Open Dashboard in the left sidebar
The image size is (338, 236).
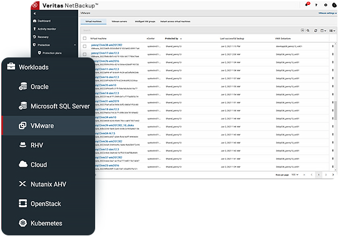point(42,21)
